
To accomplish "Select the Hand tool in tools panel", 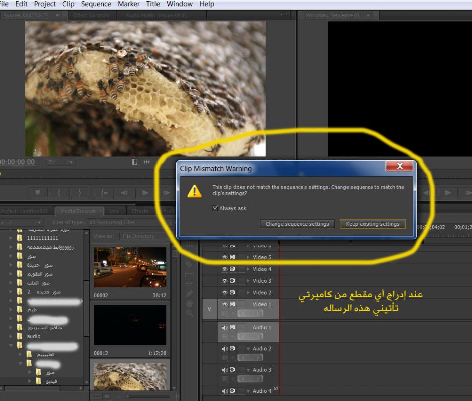I will 189,303.
